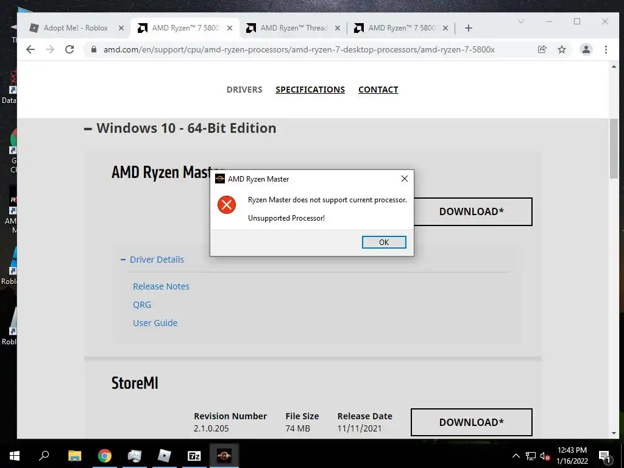
Task: Click the Unsupported Processor! message text
Action: click(286, 218)
